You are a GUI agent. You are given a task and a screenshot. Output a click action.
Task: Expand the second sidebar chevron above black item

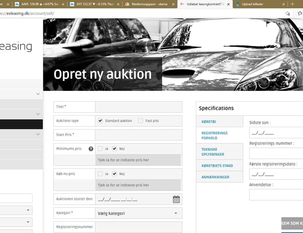tap(38, 114)
